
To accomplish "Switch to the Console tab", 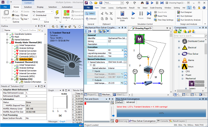I will click(x=163, y=121).
